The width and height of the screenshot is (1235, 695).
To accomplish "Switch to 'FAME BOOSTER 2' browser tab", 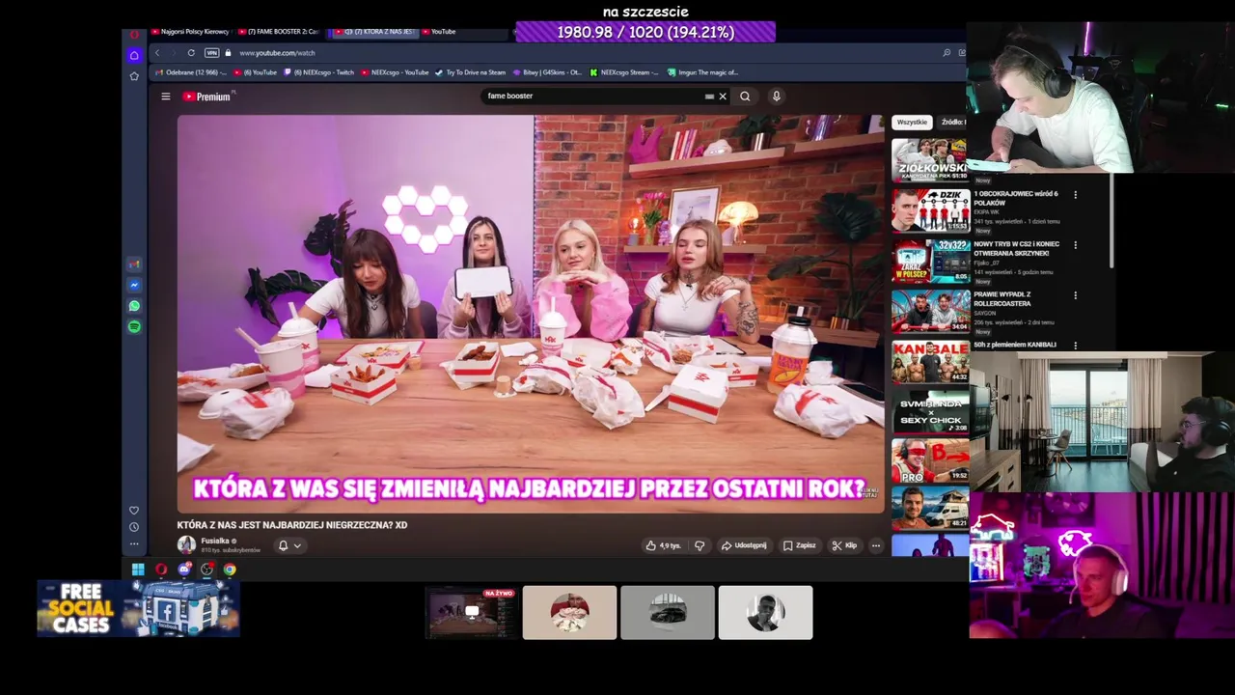I will click(x=278, y=32).
